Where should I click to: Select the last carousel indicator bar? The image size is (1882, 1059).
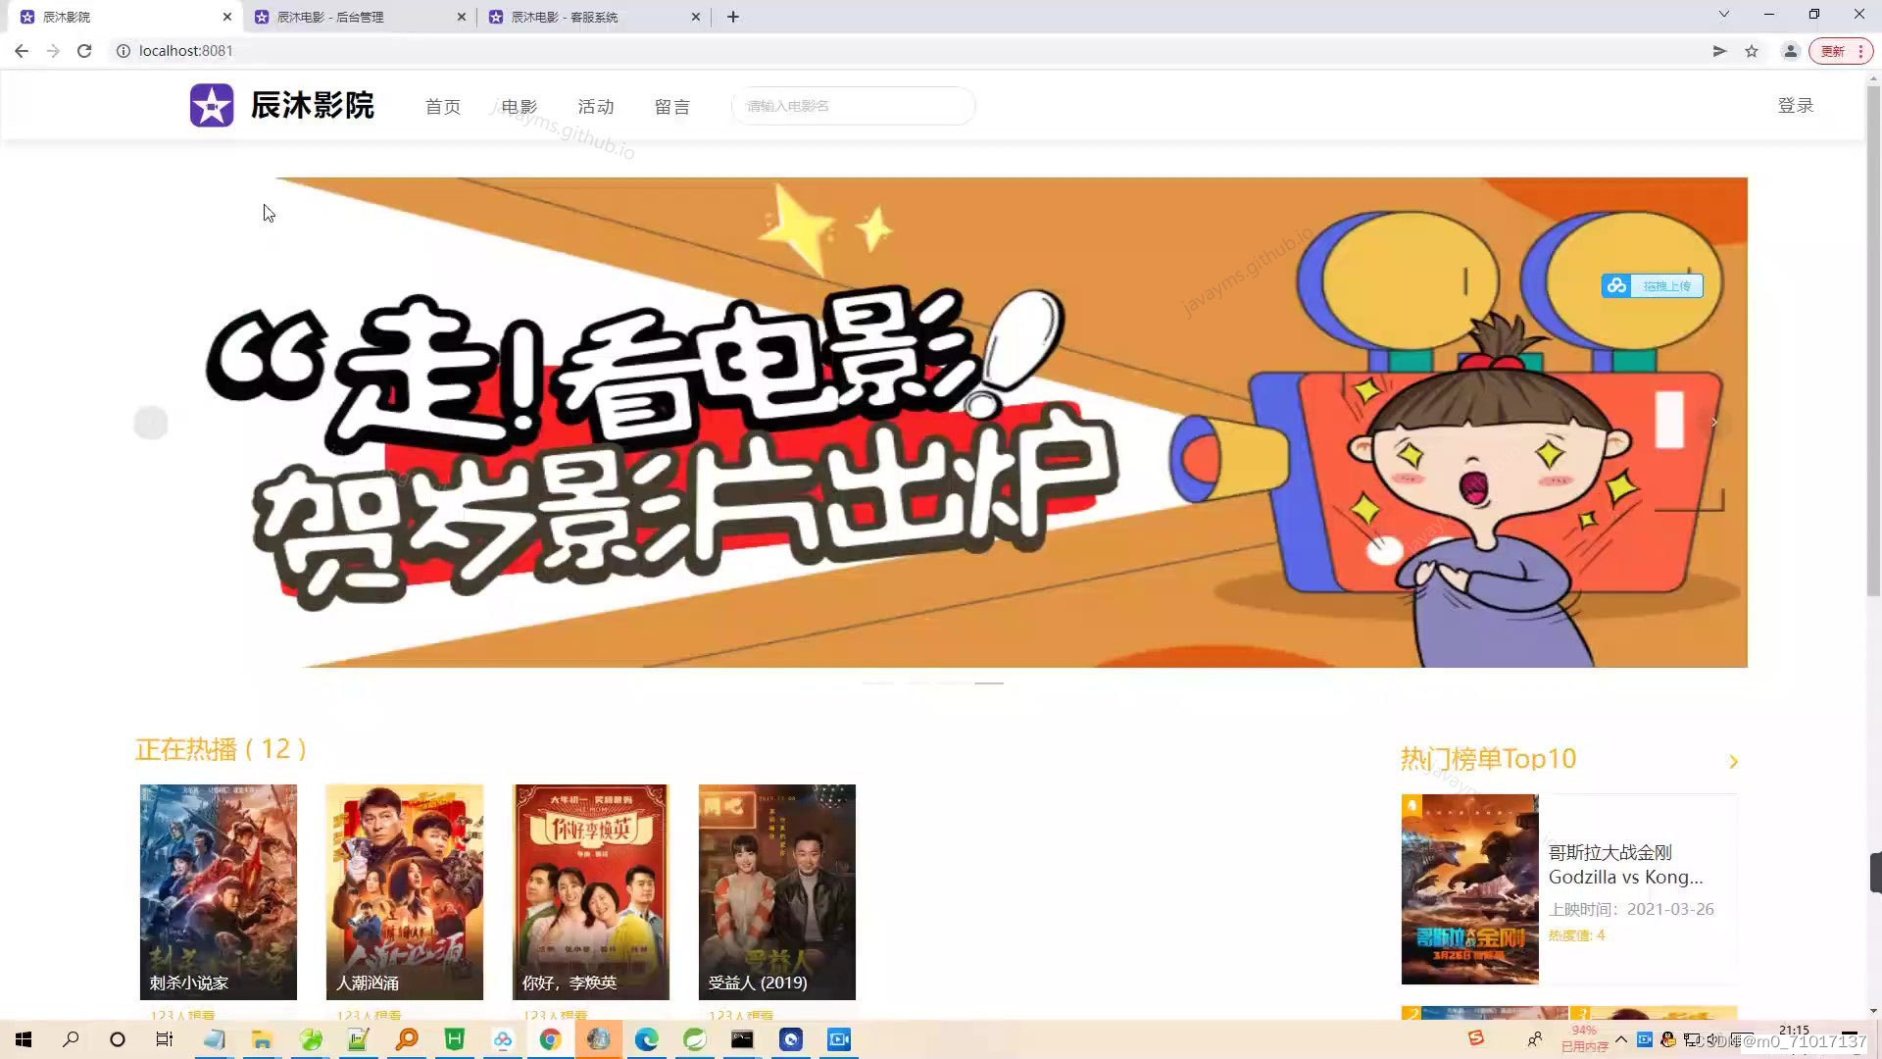click(x=989, y=682)
